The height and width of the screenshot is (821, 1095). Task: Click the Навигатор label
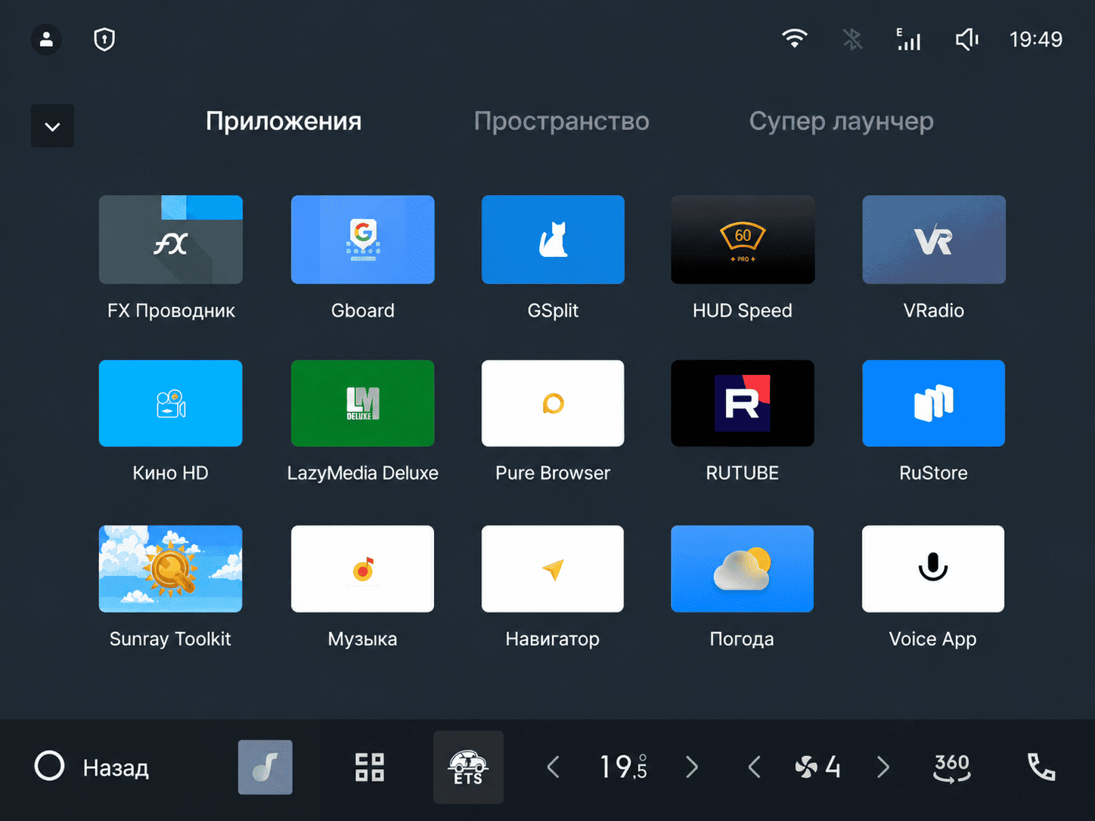553,639
